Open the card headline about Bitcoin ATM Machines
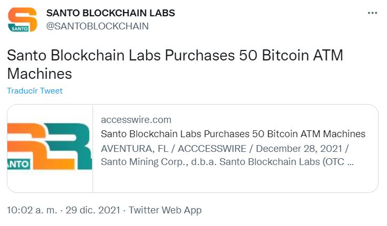Screen dimensions: 387x226 coord(233,133)
